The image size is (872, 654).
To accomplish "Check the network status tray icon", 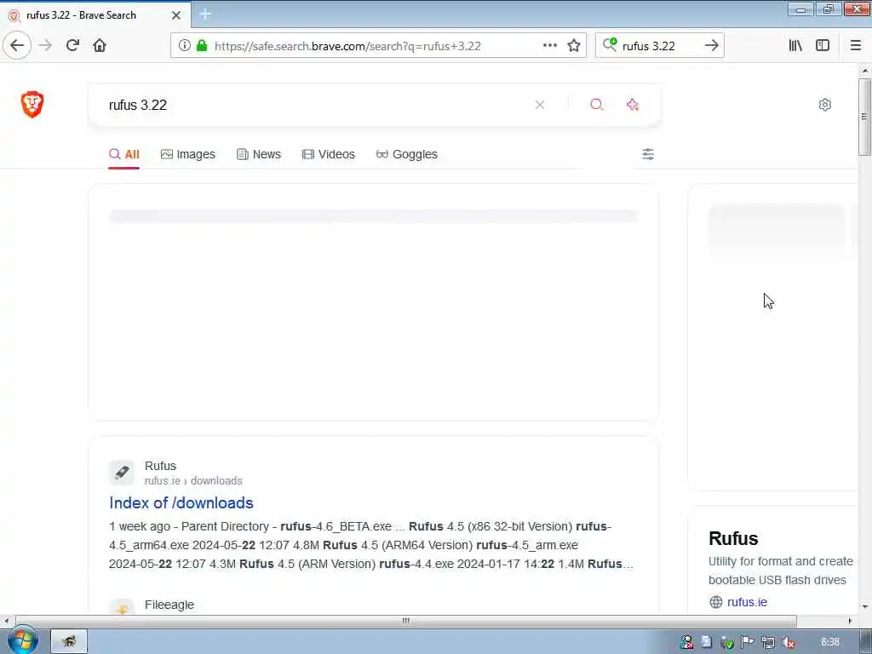I will pyautogui.click(x=768, y=642).
